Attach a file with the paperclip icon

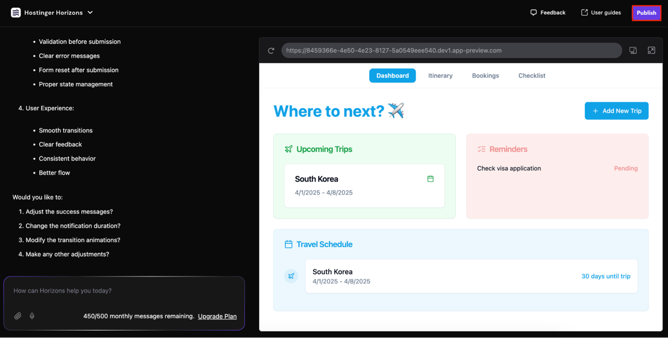(18, 316)
